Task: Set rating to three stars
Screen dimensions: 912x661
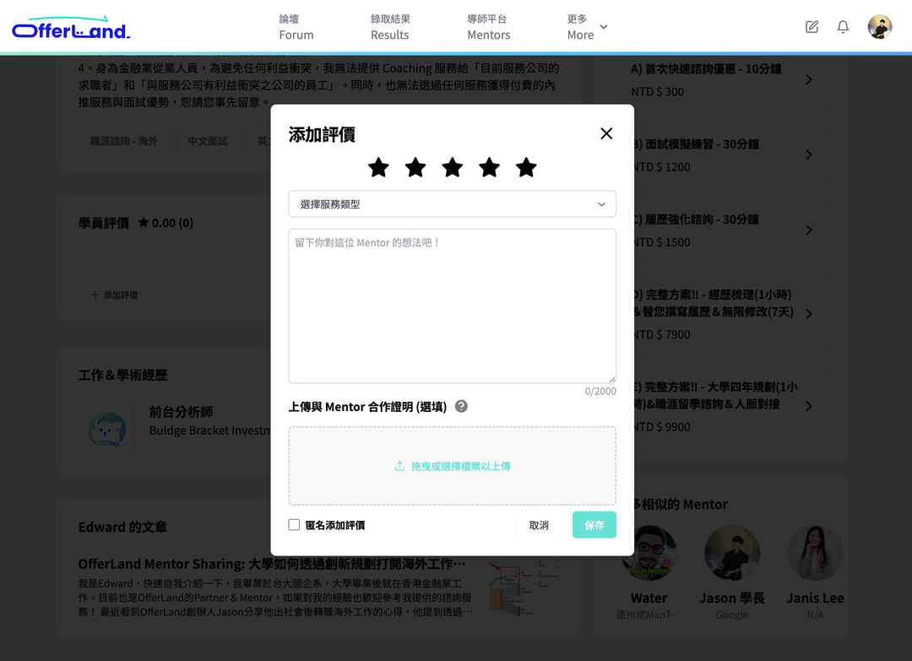Action: tap(453, 167)
